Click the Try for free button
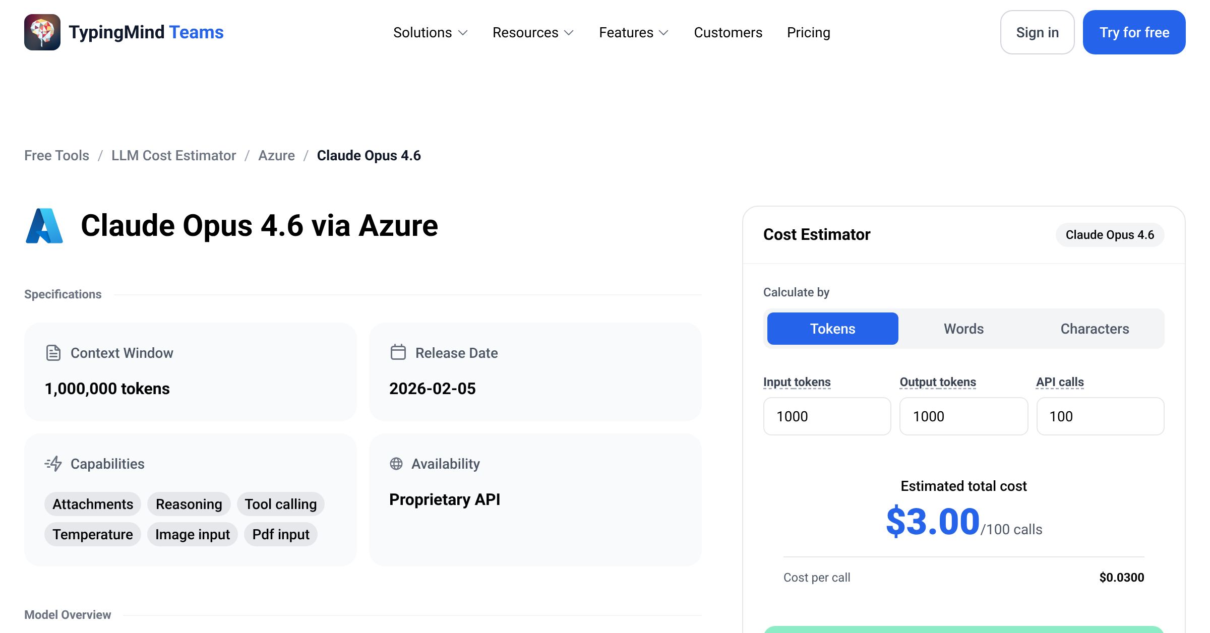 point(1134,32)
